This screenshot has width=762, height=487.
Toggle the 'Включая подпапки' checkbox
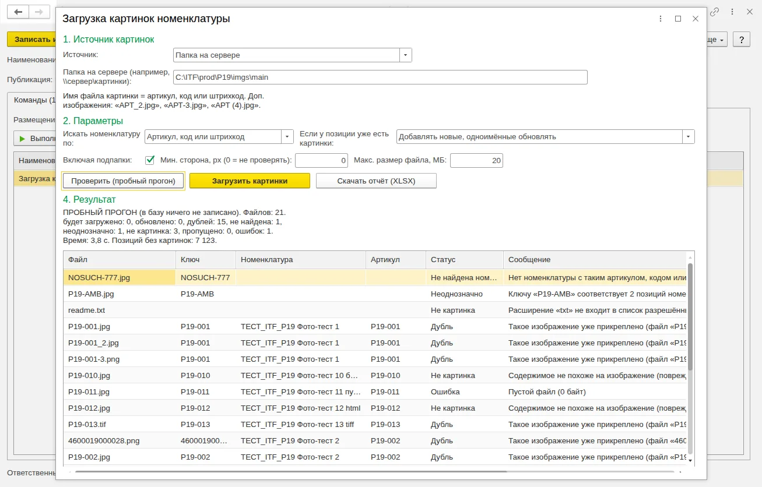coord(150,160)
